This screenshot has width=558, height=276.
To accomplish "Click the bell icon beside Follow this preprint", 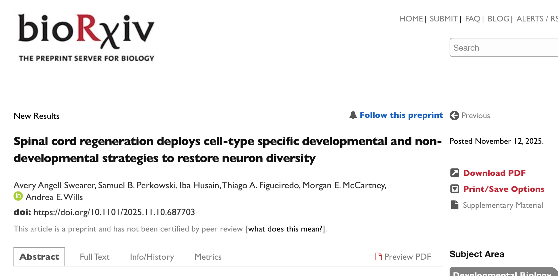I will (x=353, y=115).
